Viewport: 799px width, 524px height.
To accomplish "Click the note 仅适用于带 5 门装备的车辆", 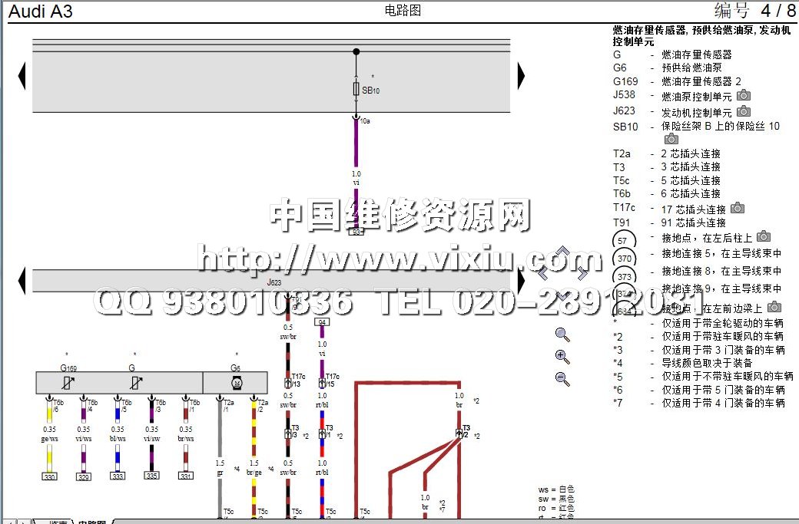I will 723,390.
